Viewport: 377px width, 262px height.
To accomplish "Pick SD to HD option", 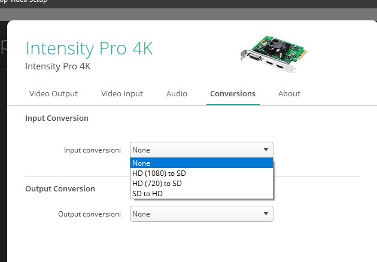I will click(x=202, y=193).
